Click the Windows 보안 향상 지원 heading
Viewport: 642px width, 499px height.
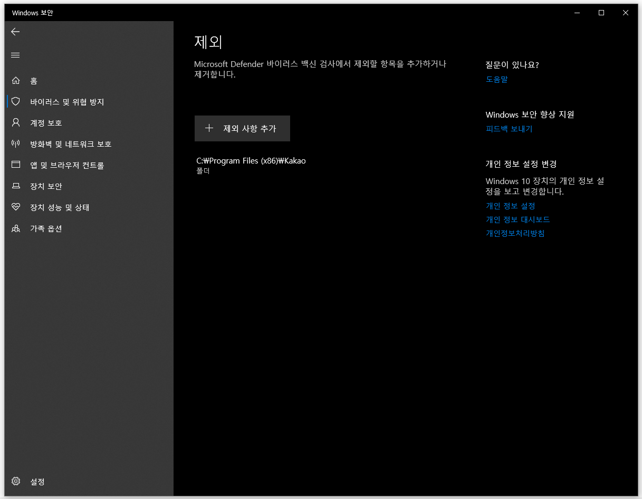click(530, 114)
